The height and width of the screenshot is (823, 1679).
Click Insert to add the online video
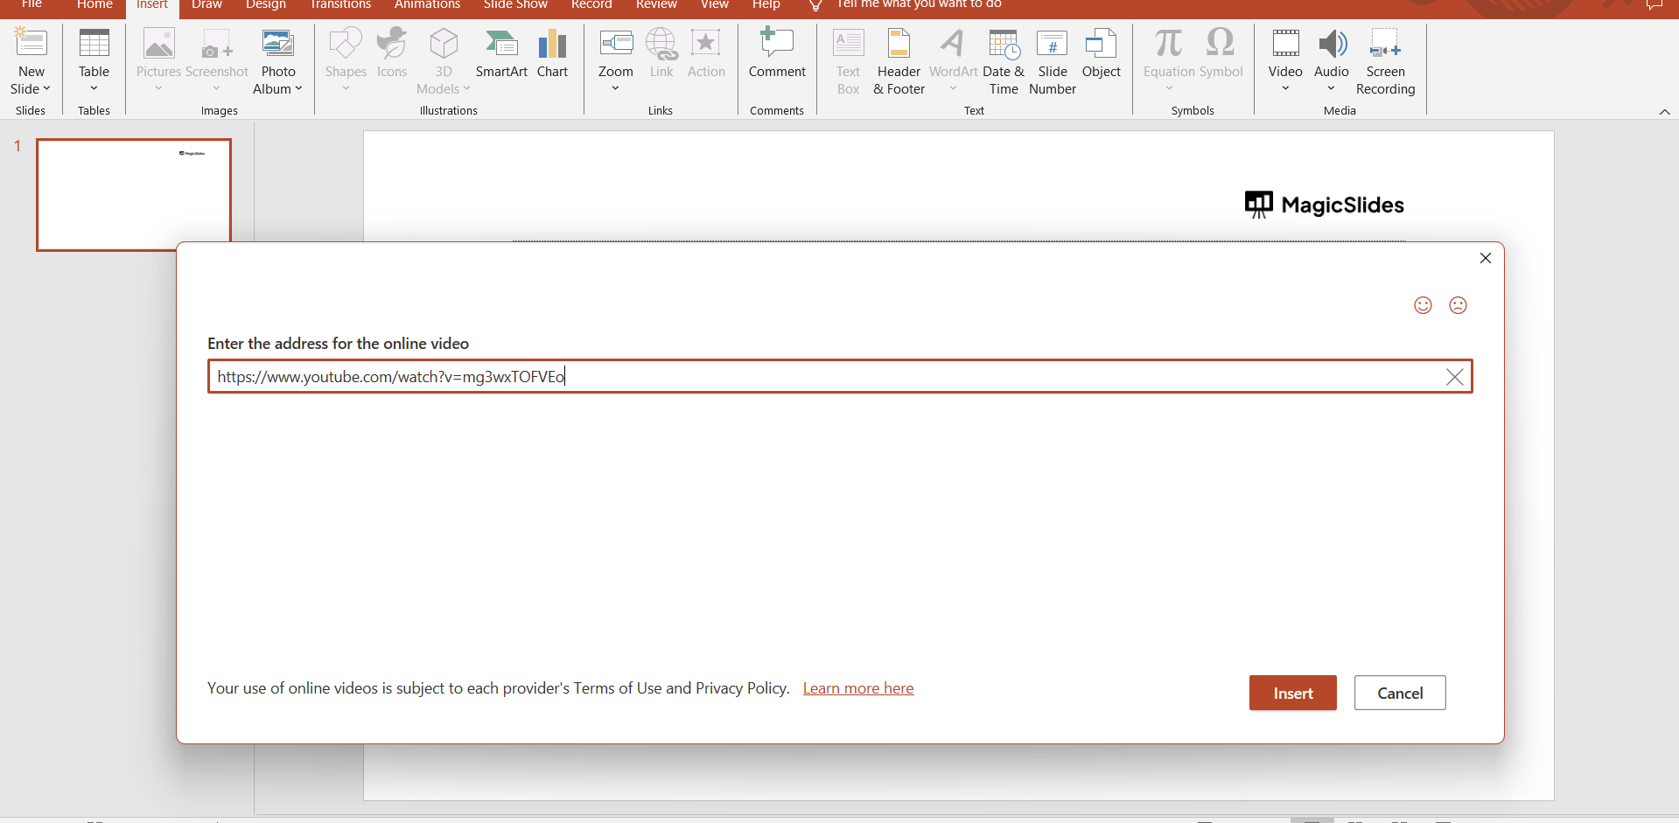1292,693
